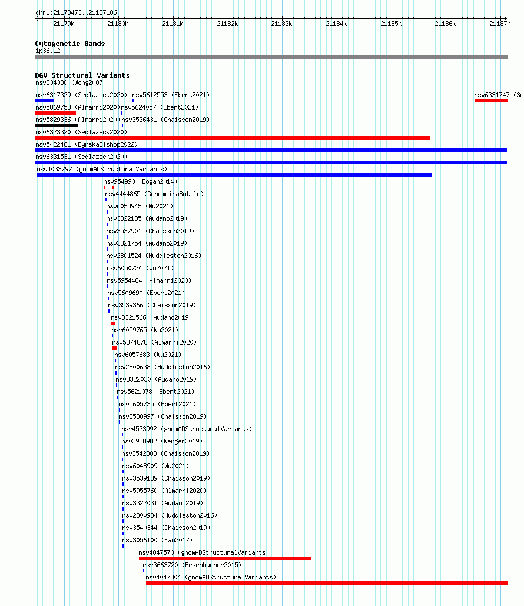This screenshot has height=606, width=524.
Task: Select the nsv5955760 (Almarri2020) label
Action: [165, 491]
